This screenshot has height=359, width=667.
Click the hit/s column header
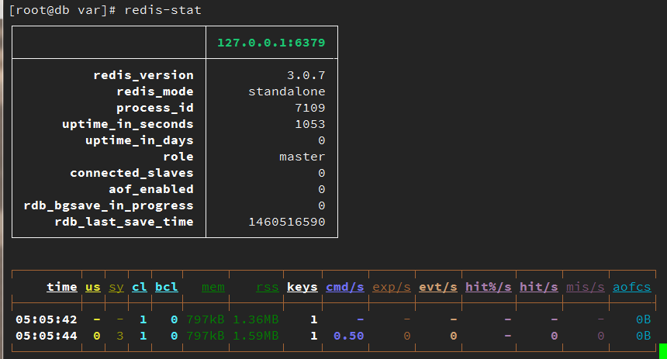(538, 287)
